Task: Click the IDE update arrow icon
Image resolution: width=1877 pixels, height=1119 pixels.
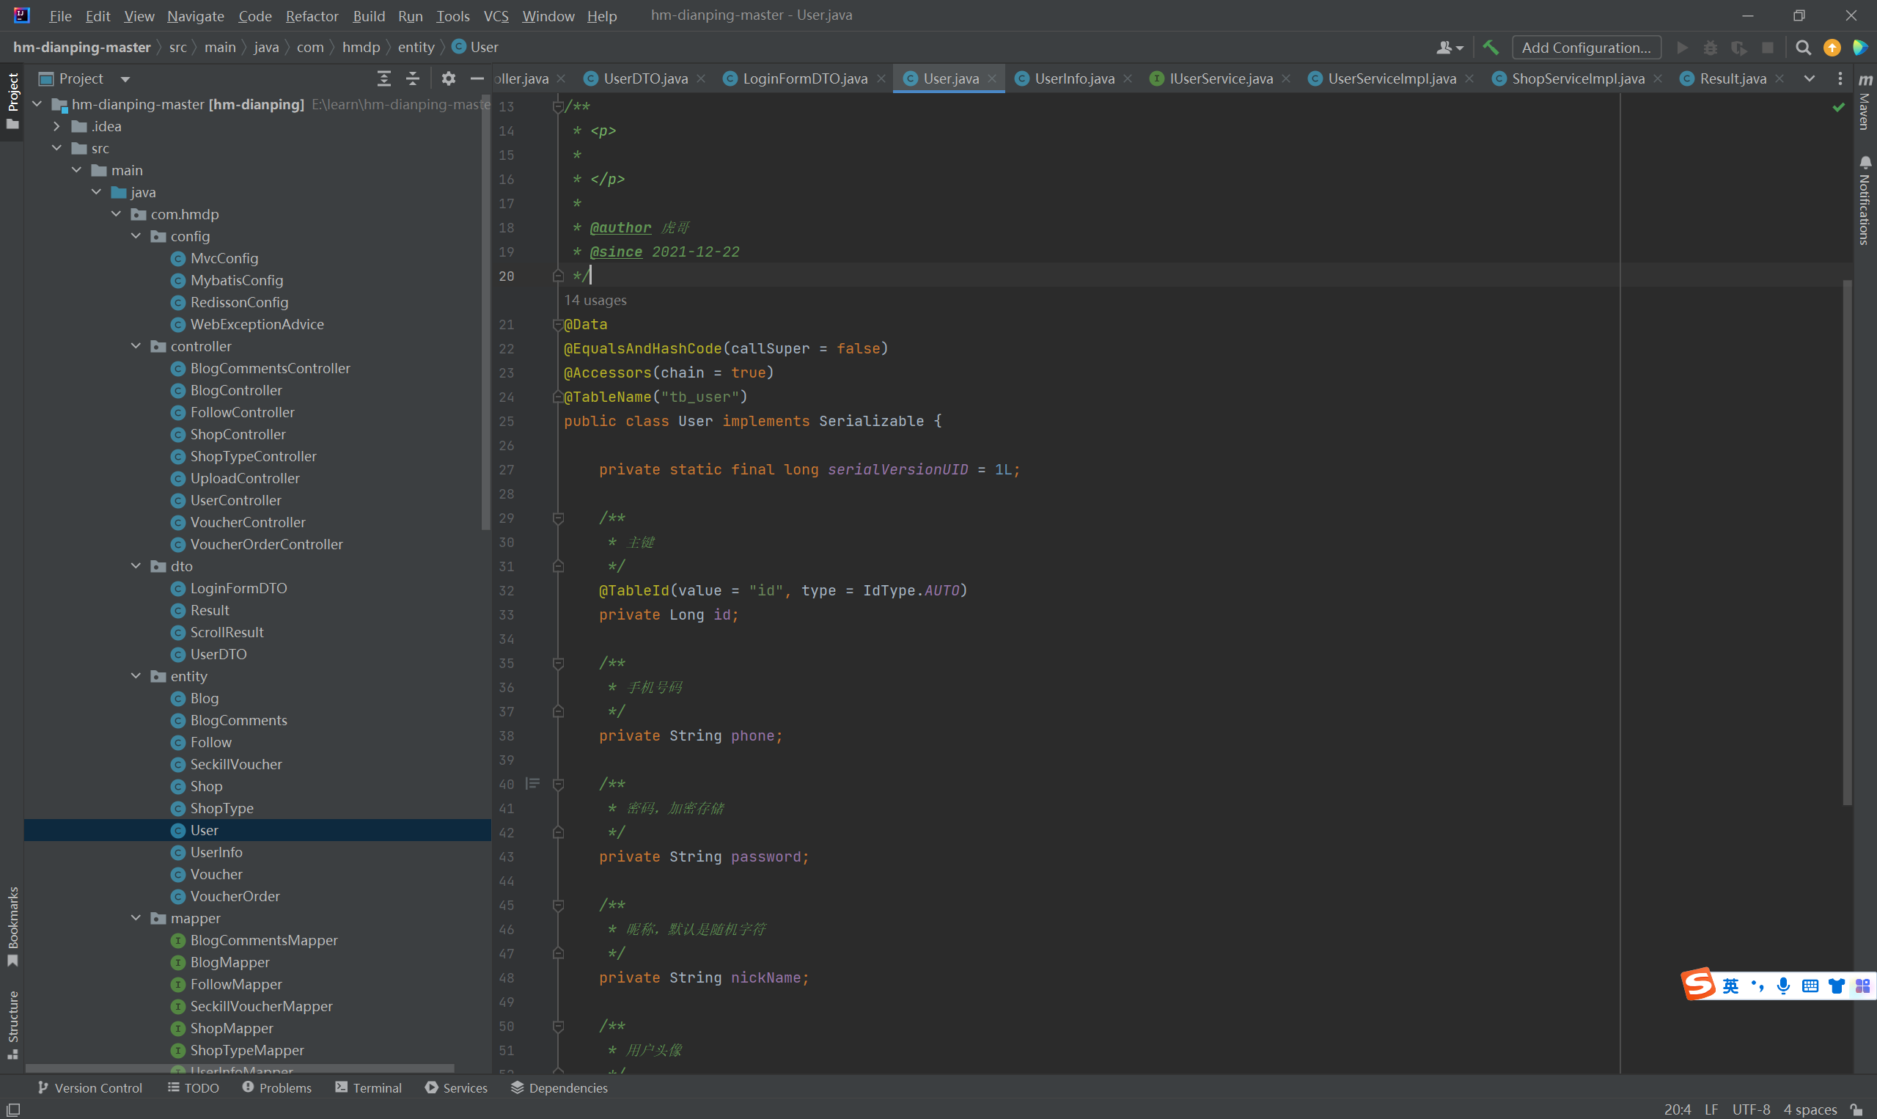Action: [1832, 48]
